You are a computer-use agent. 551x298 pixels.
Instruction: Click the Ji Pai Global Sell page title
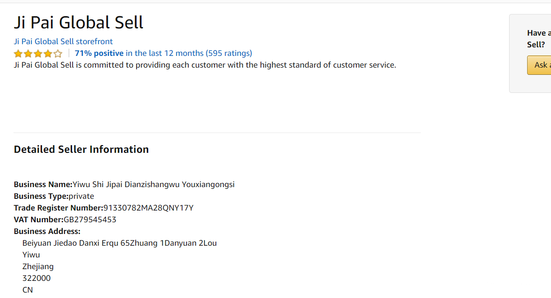click(x=78, y=23)
